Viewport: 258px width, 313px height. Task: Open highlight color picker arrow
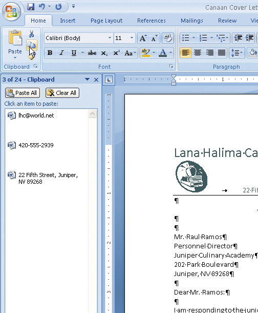point(154,53)
